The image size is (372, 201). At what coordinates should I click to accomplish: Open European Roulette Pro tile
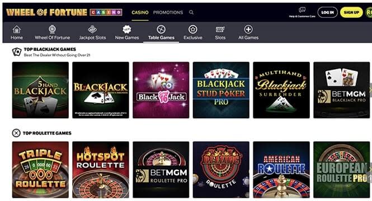[342, 170]
